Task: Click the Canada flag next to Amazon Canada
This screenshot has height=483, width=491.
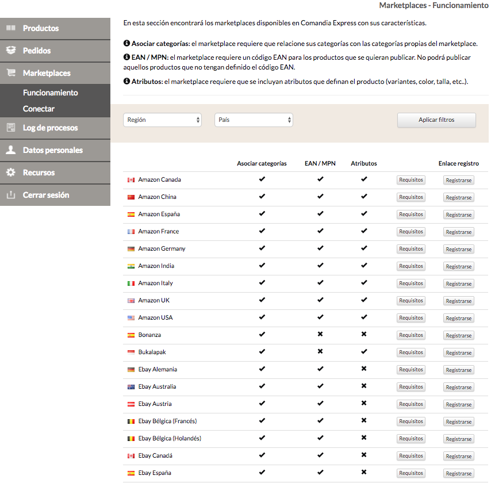Action: [x=131, y=180]
